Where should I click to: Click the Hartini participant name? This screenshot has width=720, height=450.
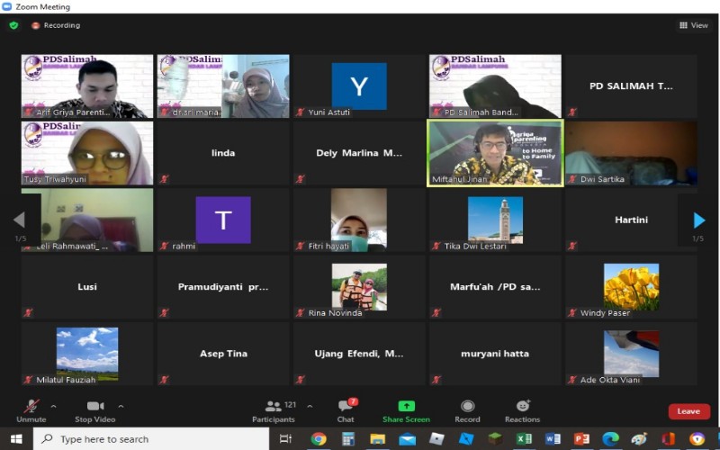(631, 220)
